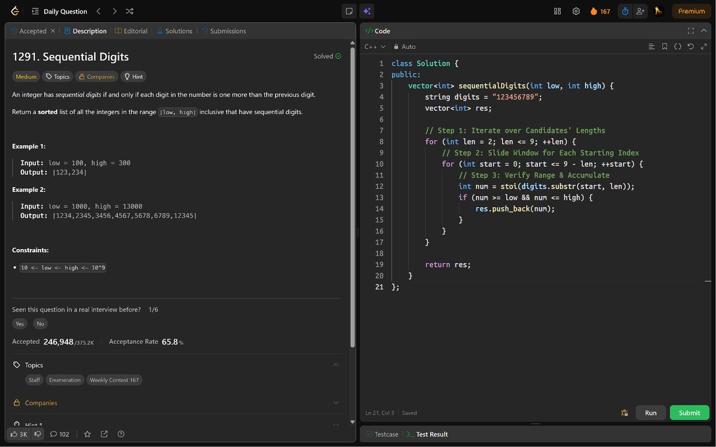Click the invite user icon
The image size is (716, 447).
pos(641,11)
